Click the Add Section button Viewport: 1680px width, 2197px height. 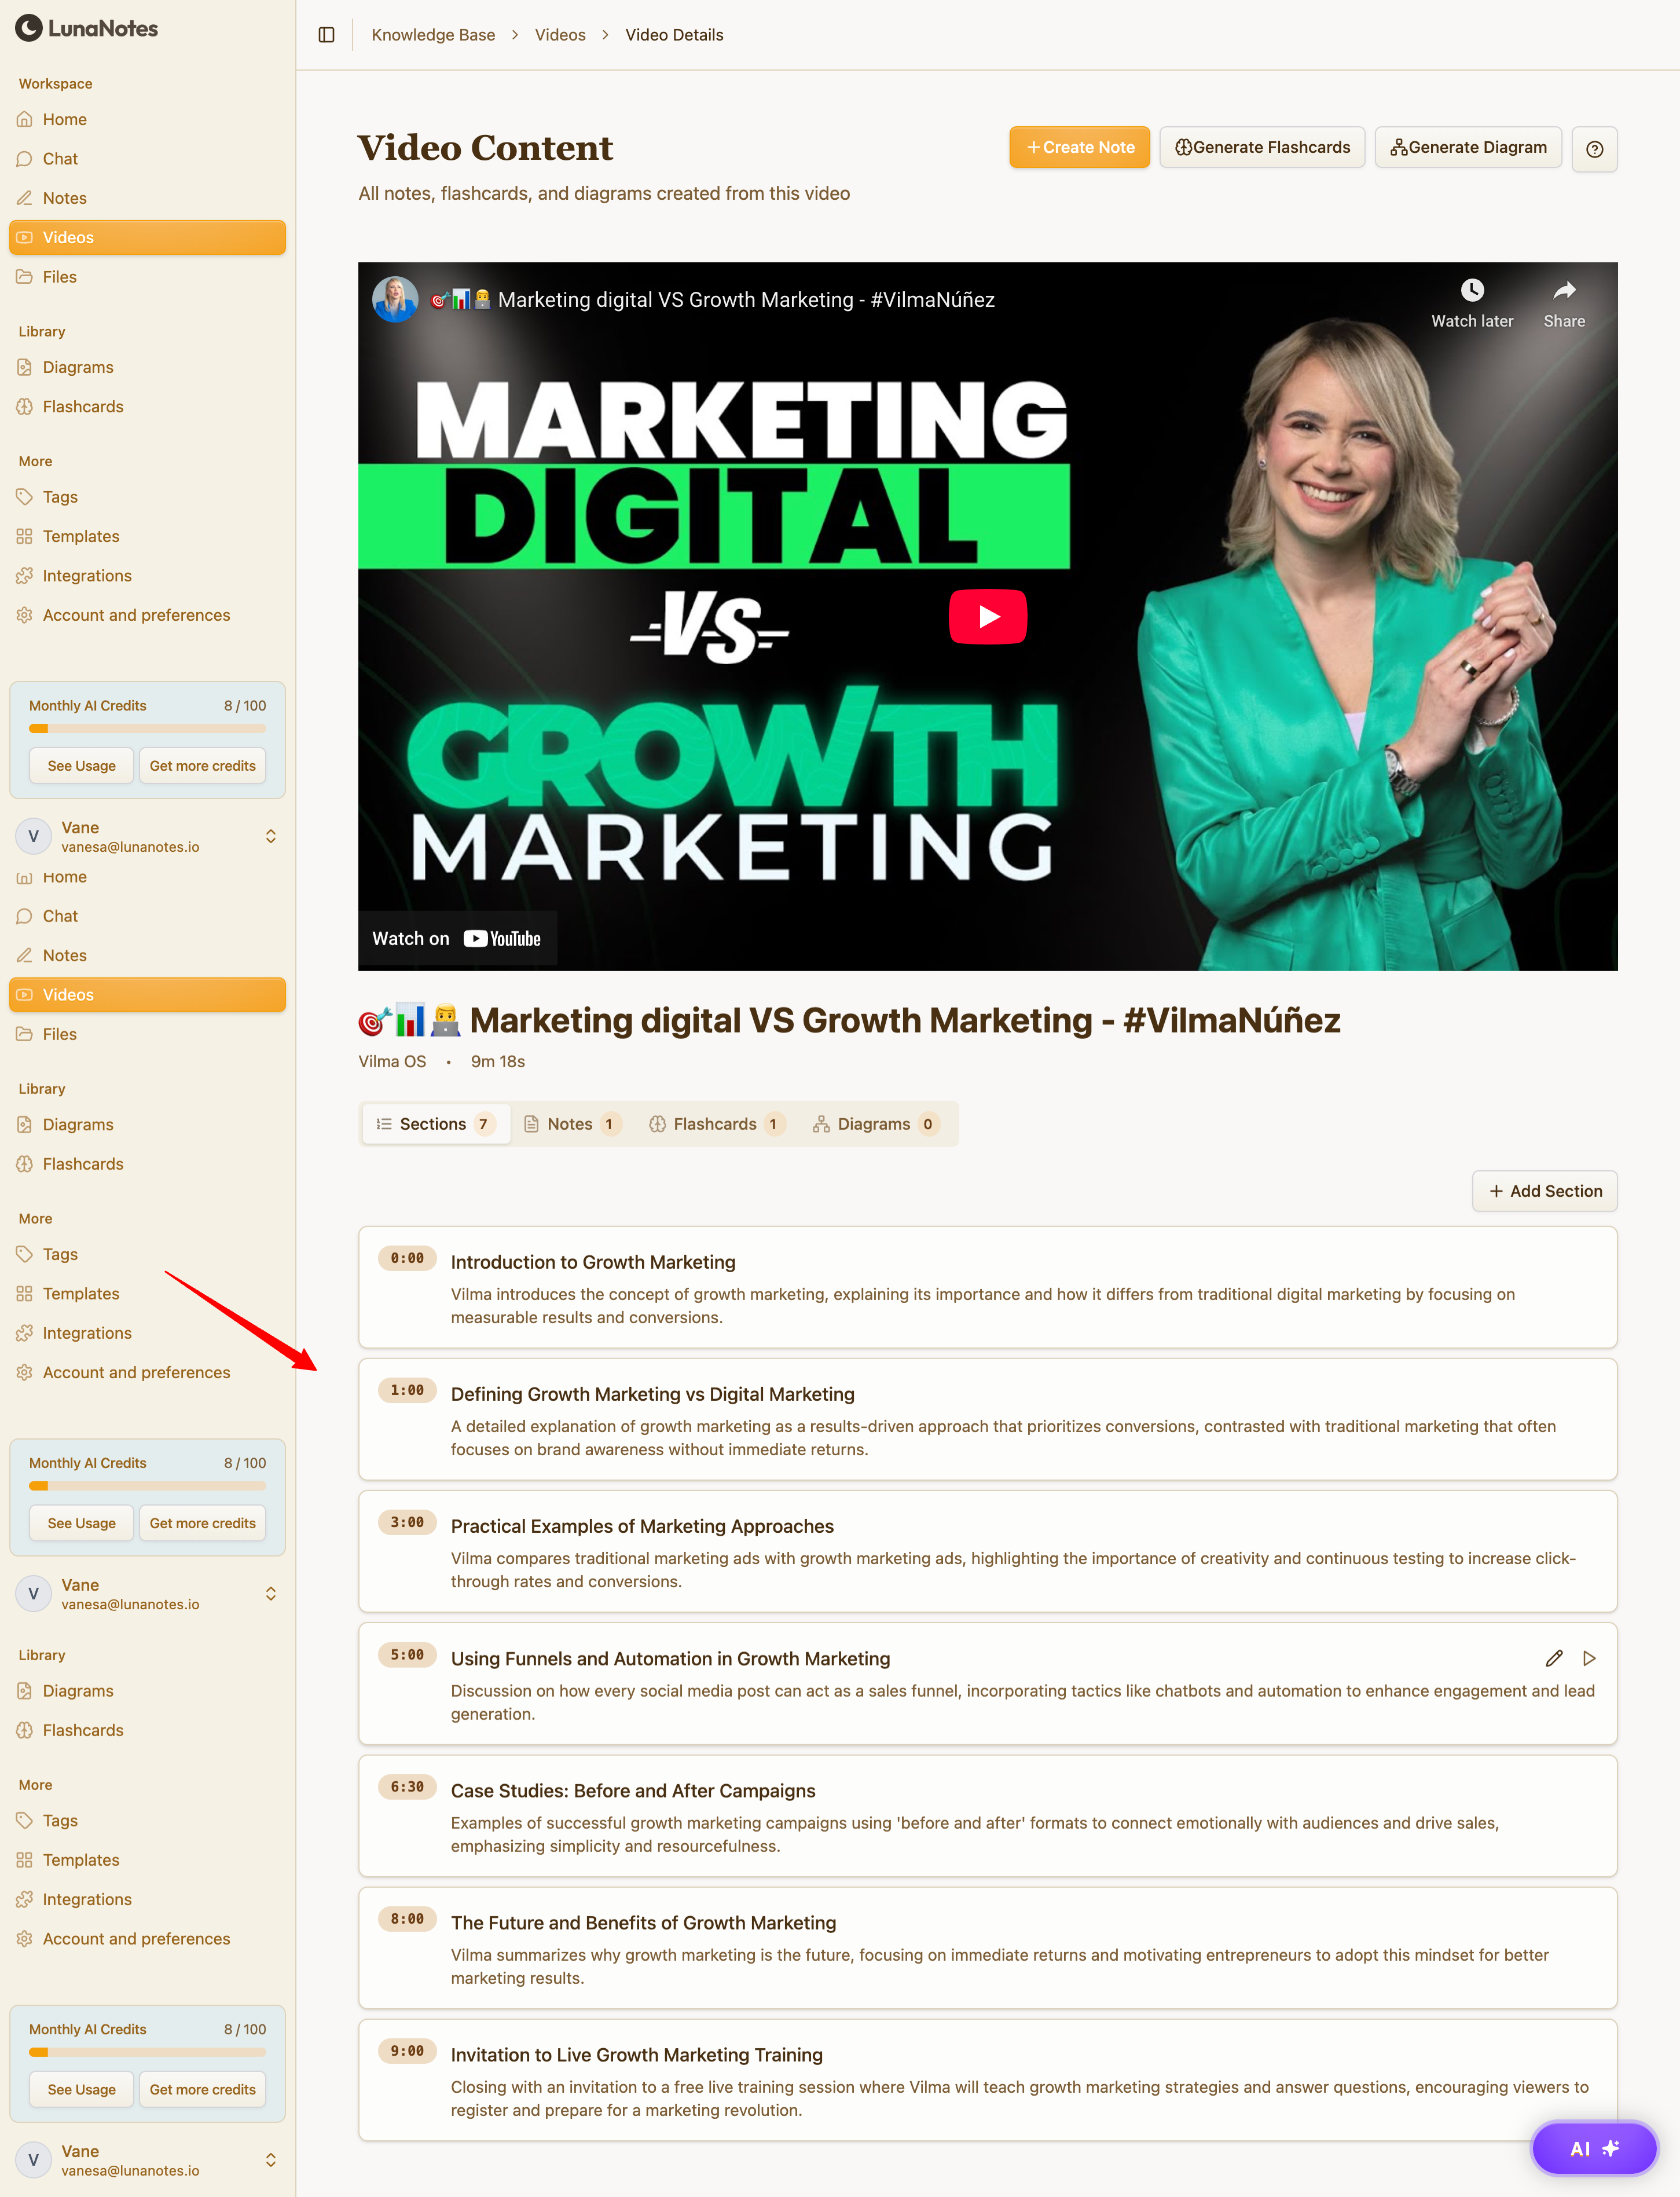coord(1544,1191)
